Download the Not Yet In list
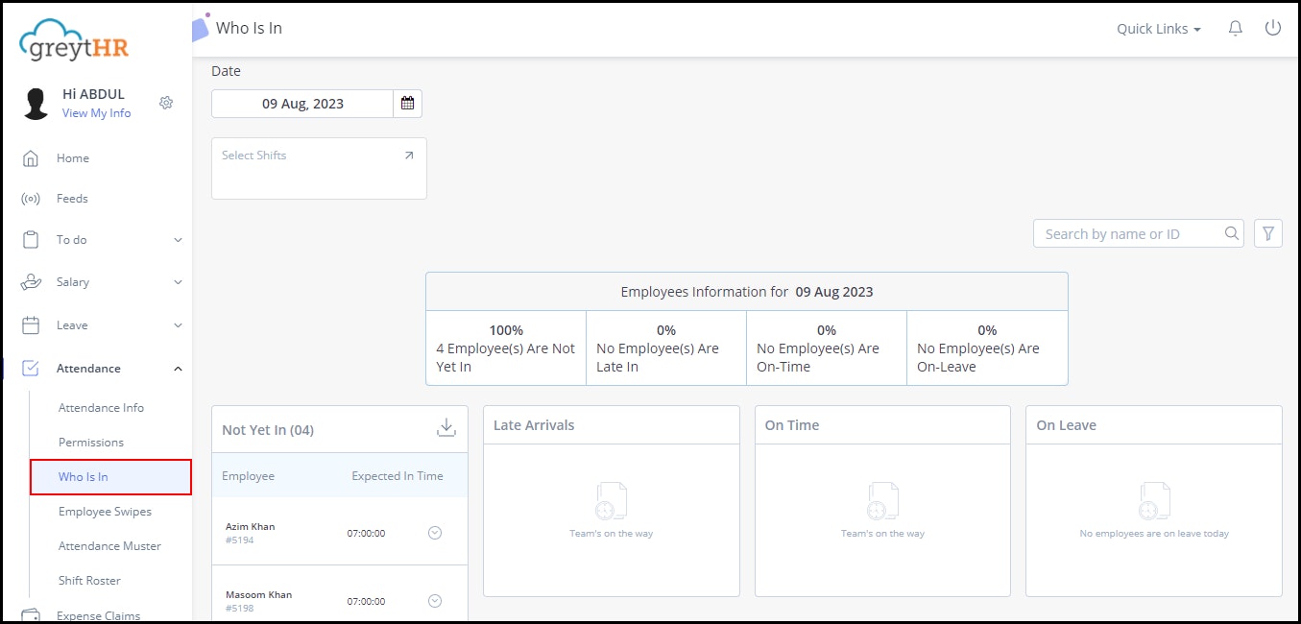This screenshot has height=624, width=1301. [446, 428]
